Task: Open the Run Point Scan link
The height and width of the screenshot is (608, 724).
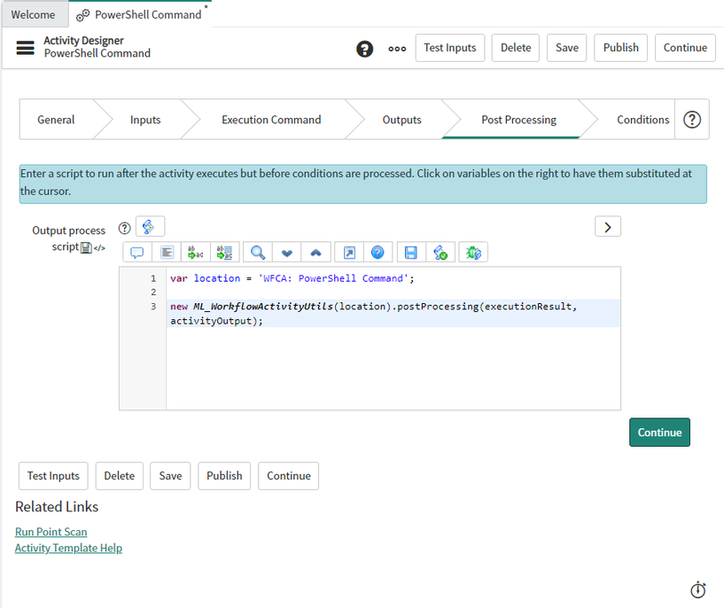Action: pos(51,532)
